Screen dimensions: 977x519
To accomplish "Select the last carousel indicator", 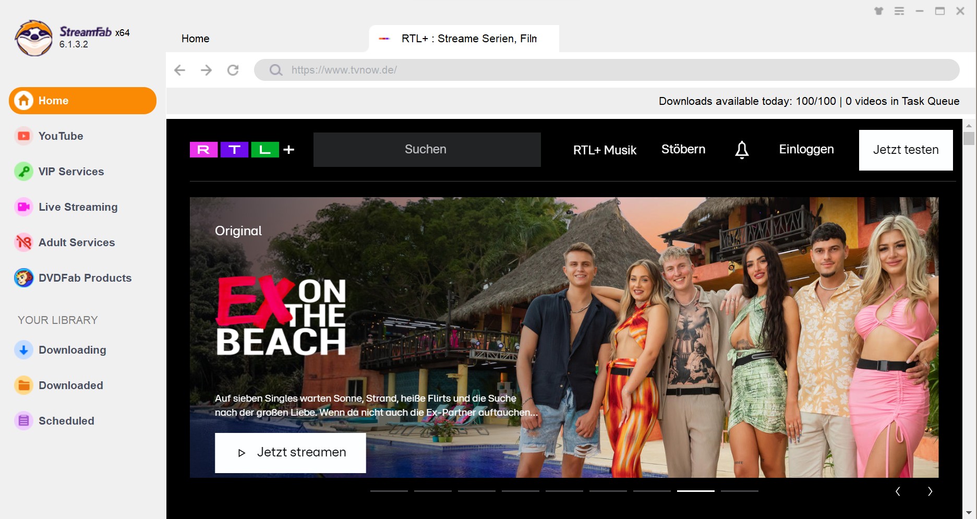I will click(x=740, y=491).
